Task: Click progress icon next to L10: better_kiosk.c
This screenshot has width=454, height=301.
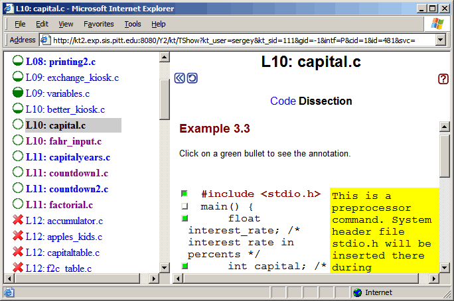Action: coord(18,109)
